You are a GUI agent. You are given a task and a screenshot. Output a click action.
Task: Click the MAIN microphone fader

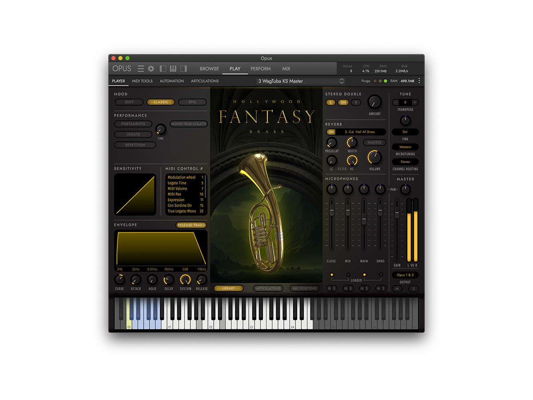click(364, 218)
